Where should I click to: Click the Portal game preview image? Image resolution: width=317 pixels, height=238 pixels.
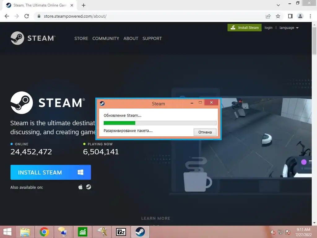(267, 138)
